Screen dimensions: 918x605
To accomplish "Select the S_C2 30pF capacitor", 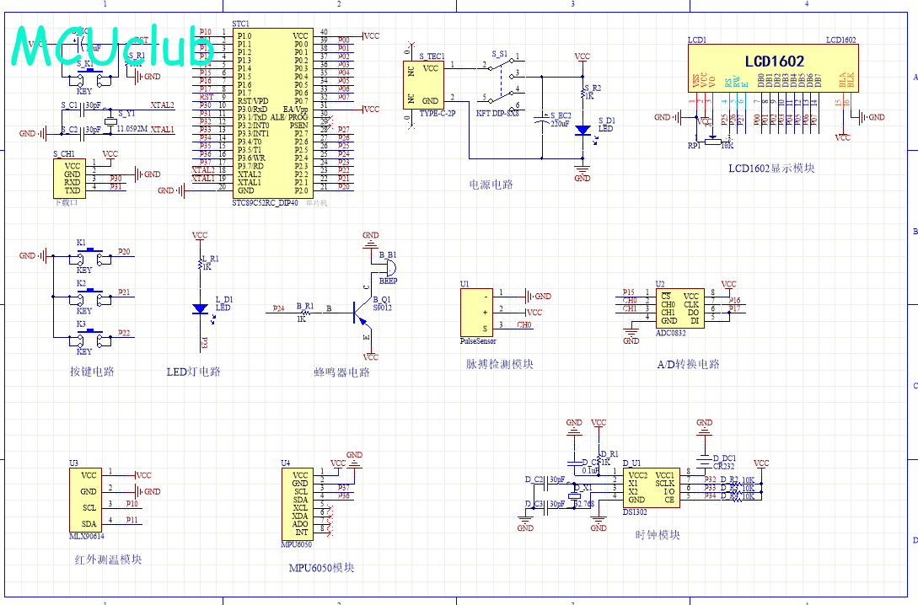I will pos(82,133).
